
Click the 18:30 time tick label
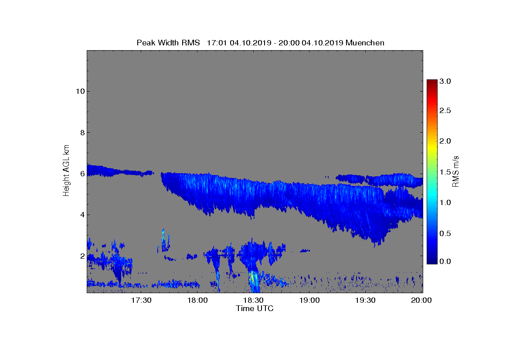[x=253, y=300]
